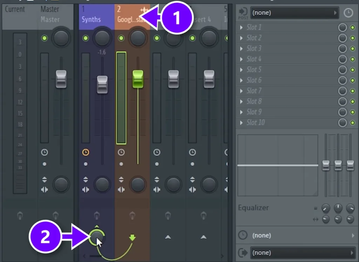Click the POST input arrow icon
The width and height of the screenshot is (359, 262).
(243, 12)
